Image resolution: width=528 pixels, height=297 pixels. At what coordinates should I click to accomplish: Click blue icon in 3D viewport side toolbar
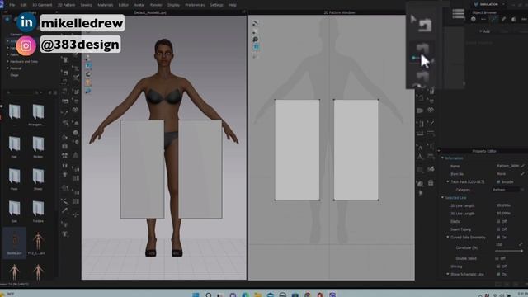pyautogui.click(x=88, y=66)
